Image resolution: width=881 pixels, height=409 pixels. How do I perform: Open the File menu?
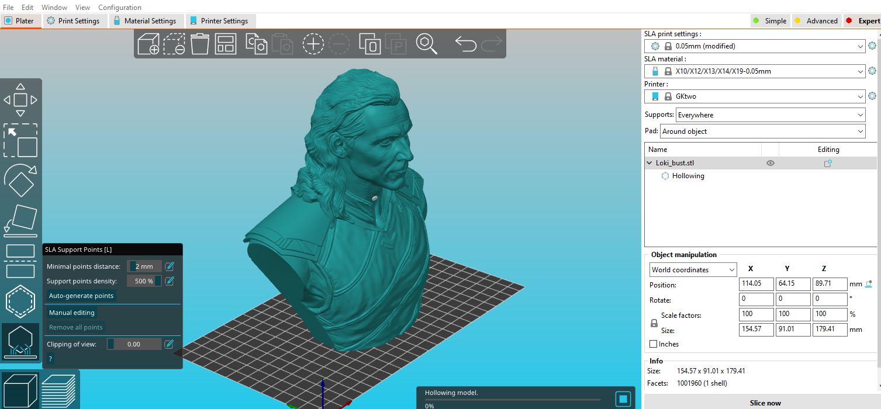8,8
